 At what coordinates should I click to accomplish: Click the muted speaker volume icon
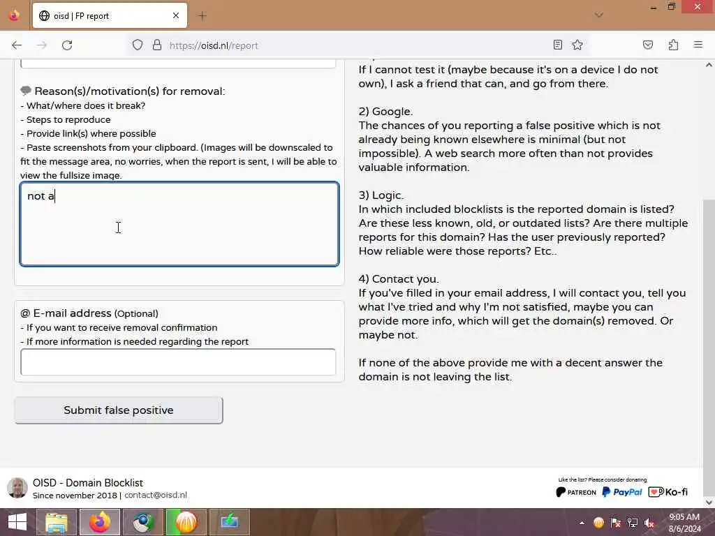[649, 523]
